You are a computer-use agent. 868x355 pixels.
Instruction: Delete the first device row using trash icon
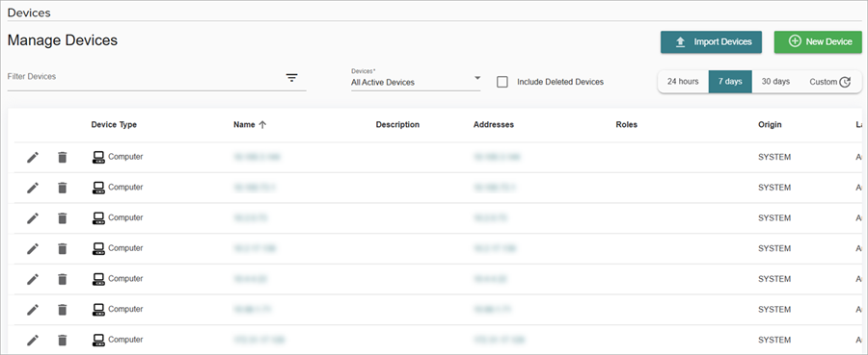62,158
